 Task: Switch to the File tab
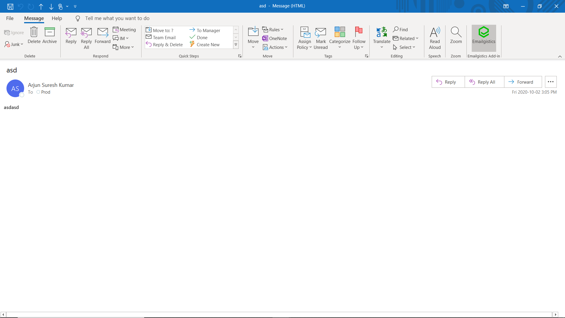tap(10, 18)
